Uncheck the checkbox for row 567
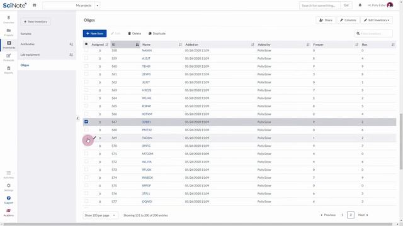 pos(86,122)
